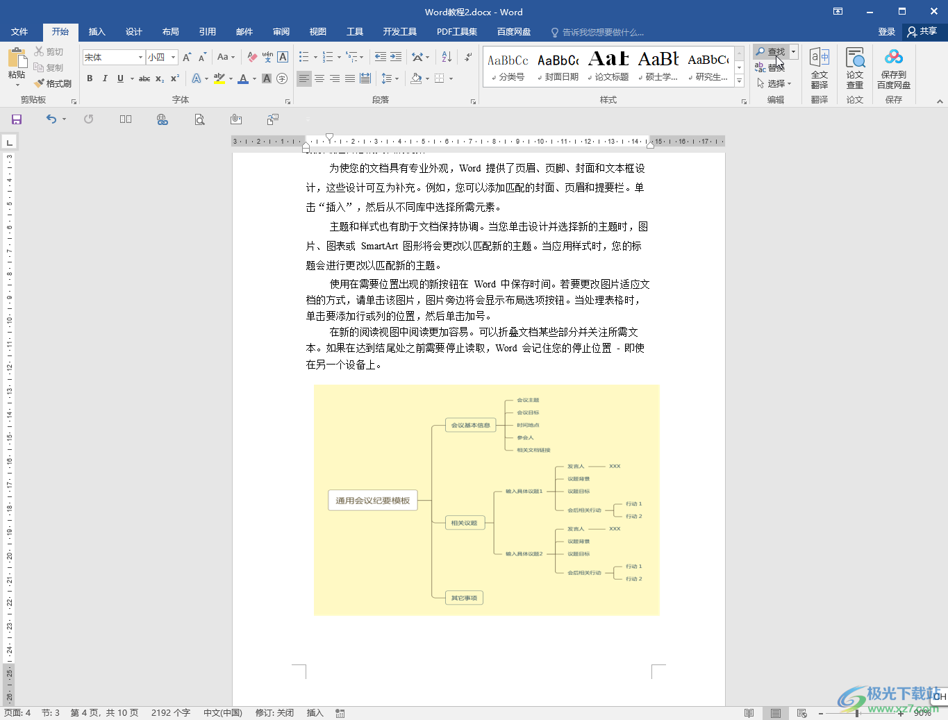This screenshot has width=948, height=720.
Task: Click the Save icon in quick access toolbar
Action: (x=17, y=119)
